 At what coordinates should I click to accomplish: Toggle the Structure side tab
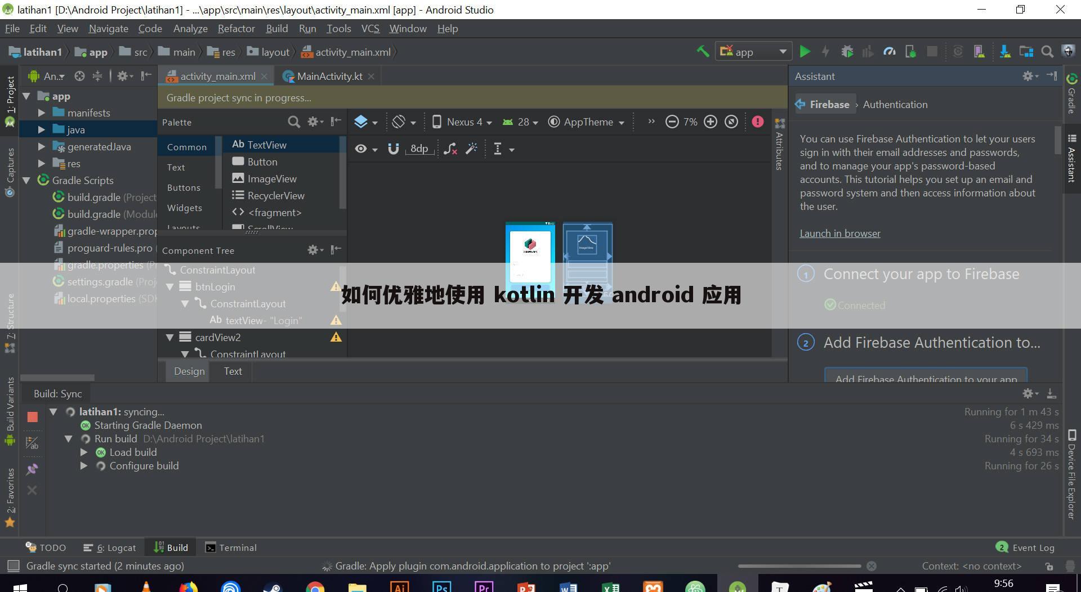[x=10, y=323]
